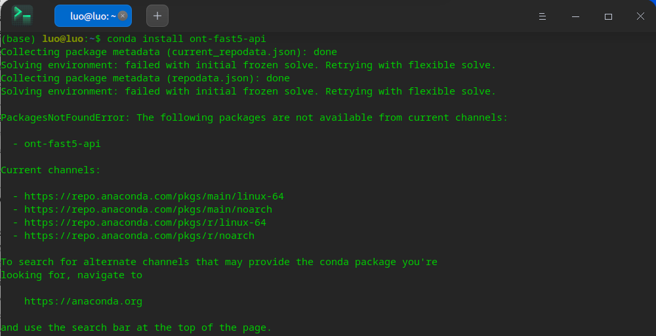Open a new tab with the plus button

(x=157, y=16)
